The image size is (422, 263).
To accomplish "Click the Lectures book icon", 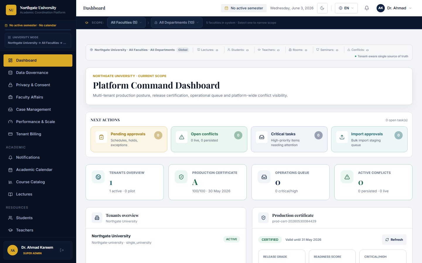I will pyautogui.click(x=10, y=194).
